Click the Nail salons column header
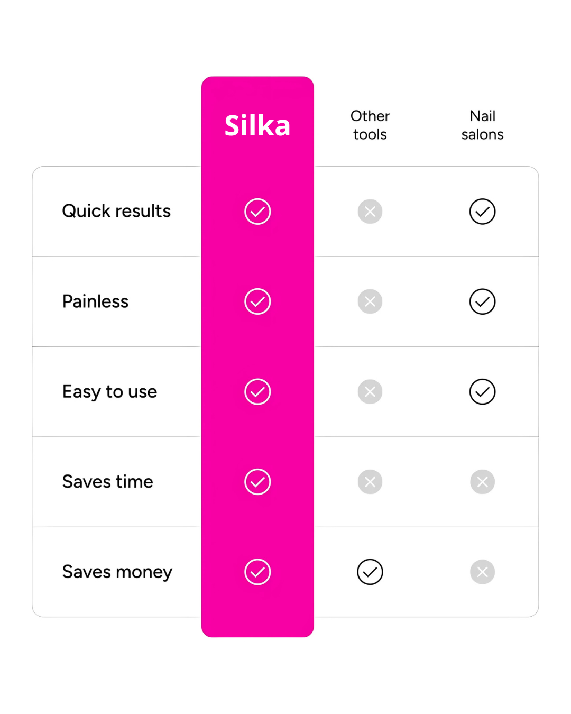This screenshot has height=714, width=571. tap(482, 125)
